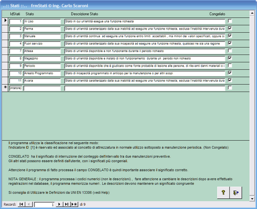Click the IdStati column header
257x209 pixels.
[x=15, y=14]
